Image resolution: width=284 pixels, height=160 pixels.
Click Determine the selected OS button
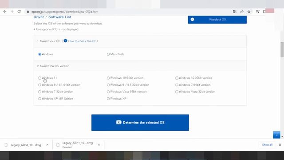pyautogui.click(x=140, y=123)
